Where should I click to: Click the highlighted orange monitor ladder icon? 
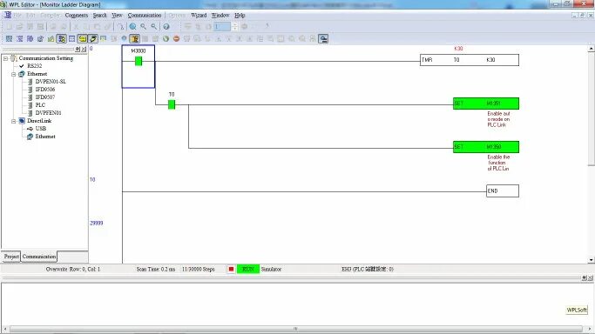tap(134, 38)
